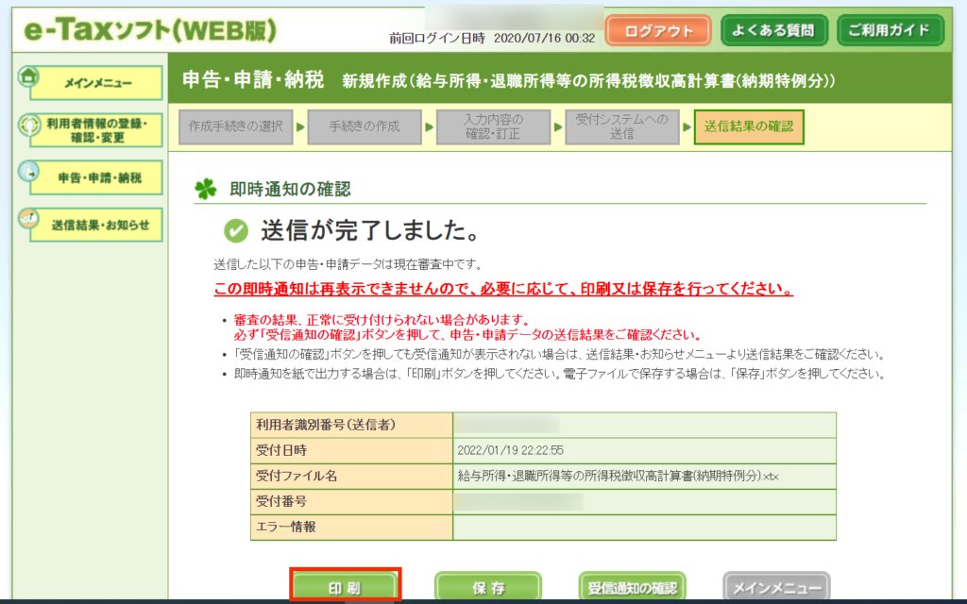The height and width of the screenshot is (604, 967).
Task: Save the notice with 保存 button
Action: click(x=487, y=587)
